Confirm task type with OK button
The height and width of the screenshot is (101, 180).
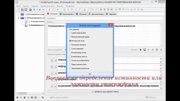(90, 74)
